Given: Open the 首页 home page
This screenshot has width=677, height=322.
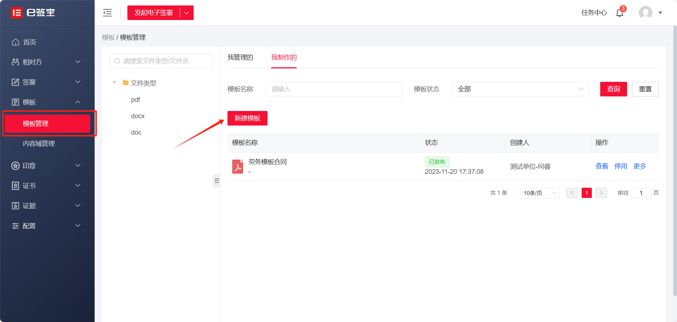Looking at the screenshot, I should [29, 42].
